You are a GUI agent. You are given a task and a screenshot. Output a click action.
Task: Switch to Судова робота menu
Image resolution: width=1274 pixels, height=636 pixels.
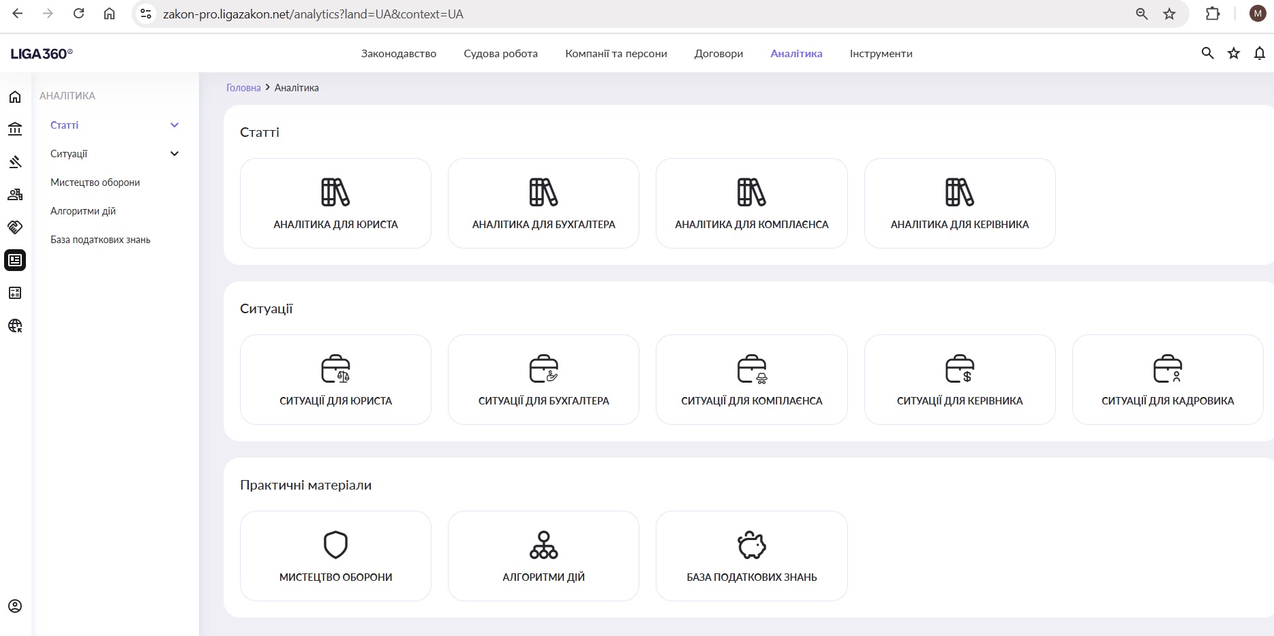500,54
